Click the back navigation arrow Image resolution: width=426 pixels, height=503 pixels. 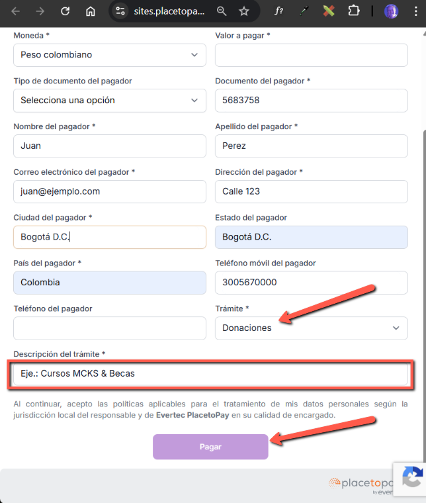[16, 11]
